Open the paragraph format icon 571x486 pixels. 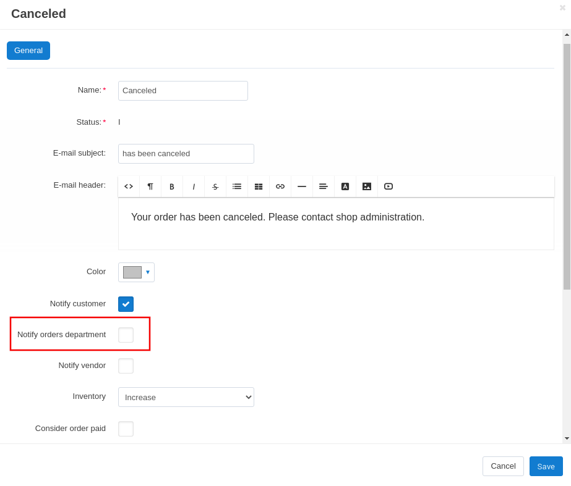[150, 186]
